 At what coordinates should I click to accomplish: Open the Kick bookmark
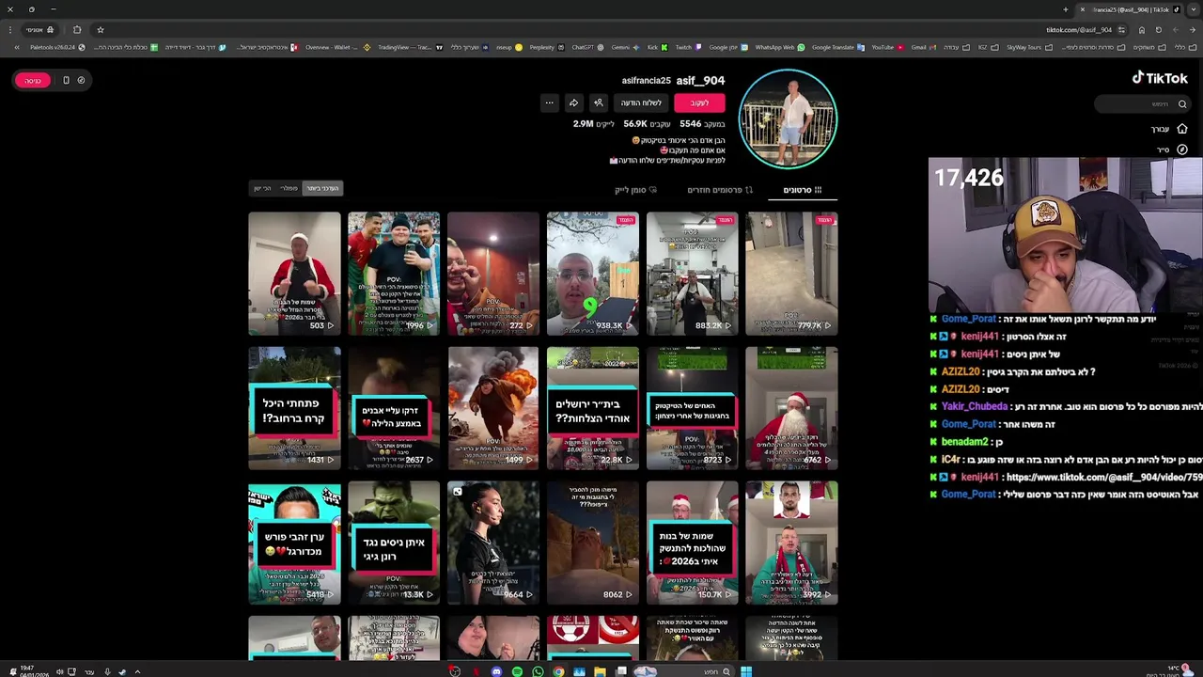[x=657, y=47]
